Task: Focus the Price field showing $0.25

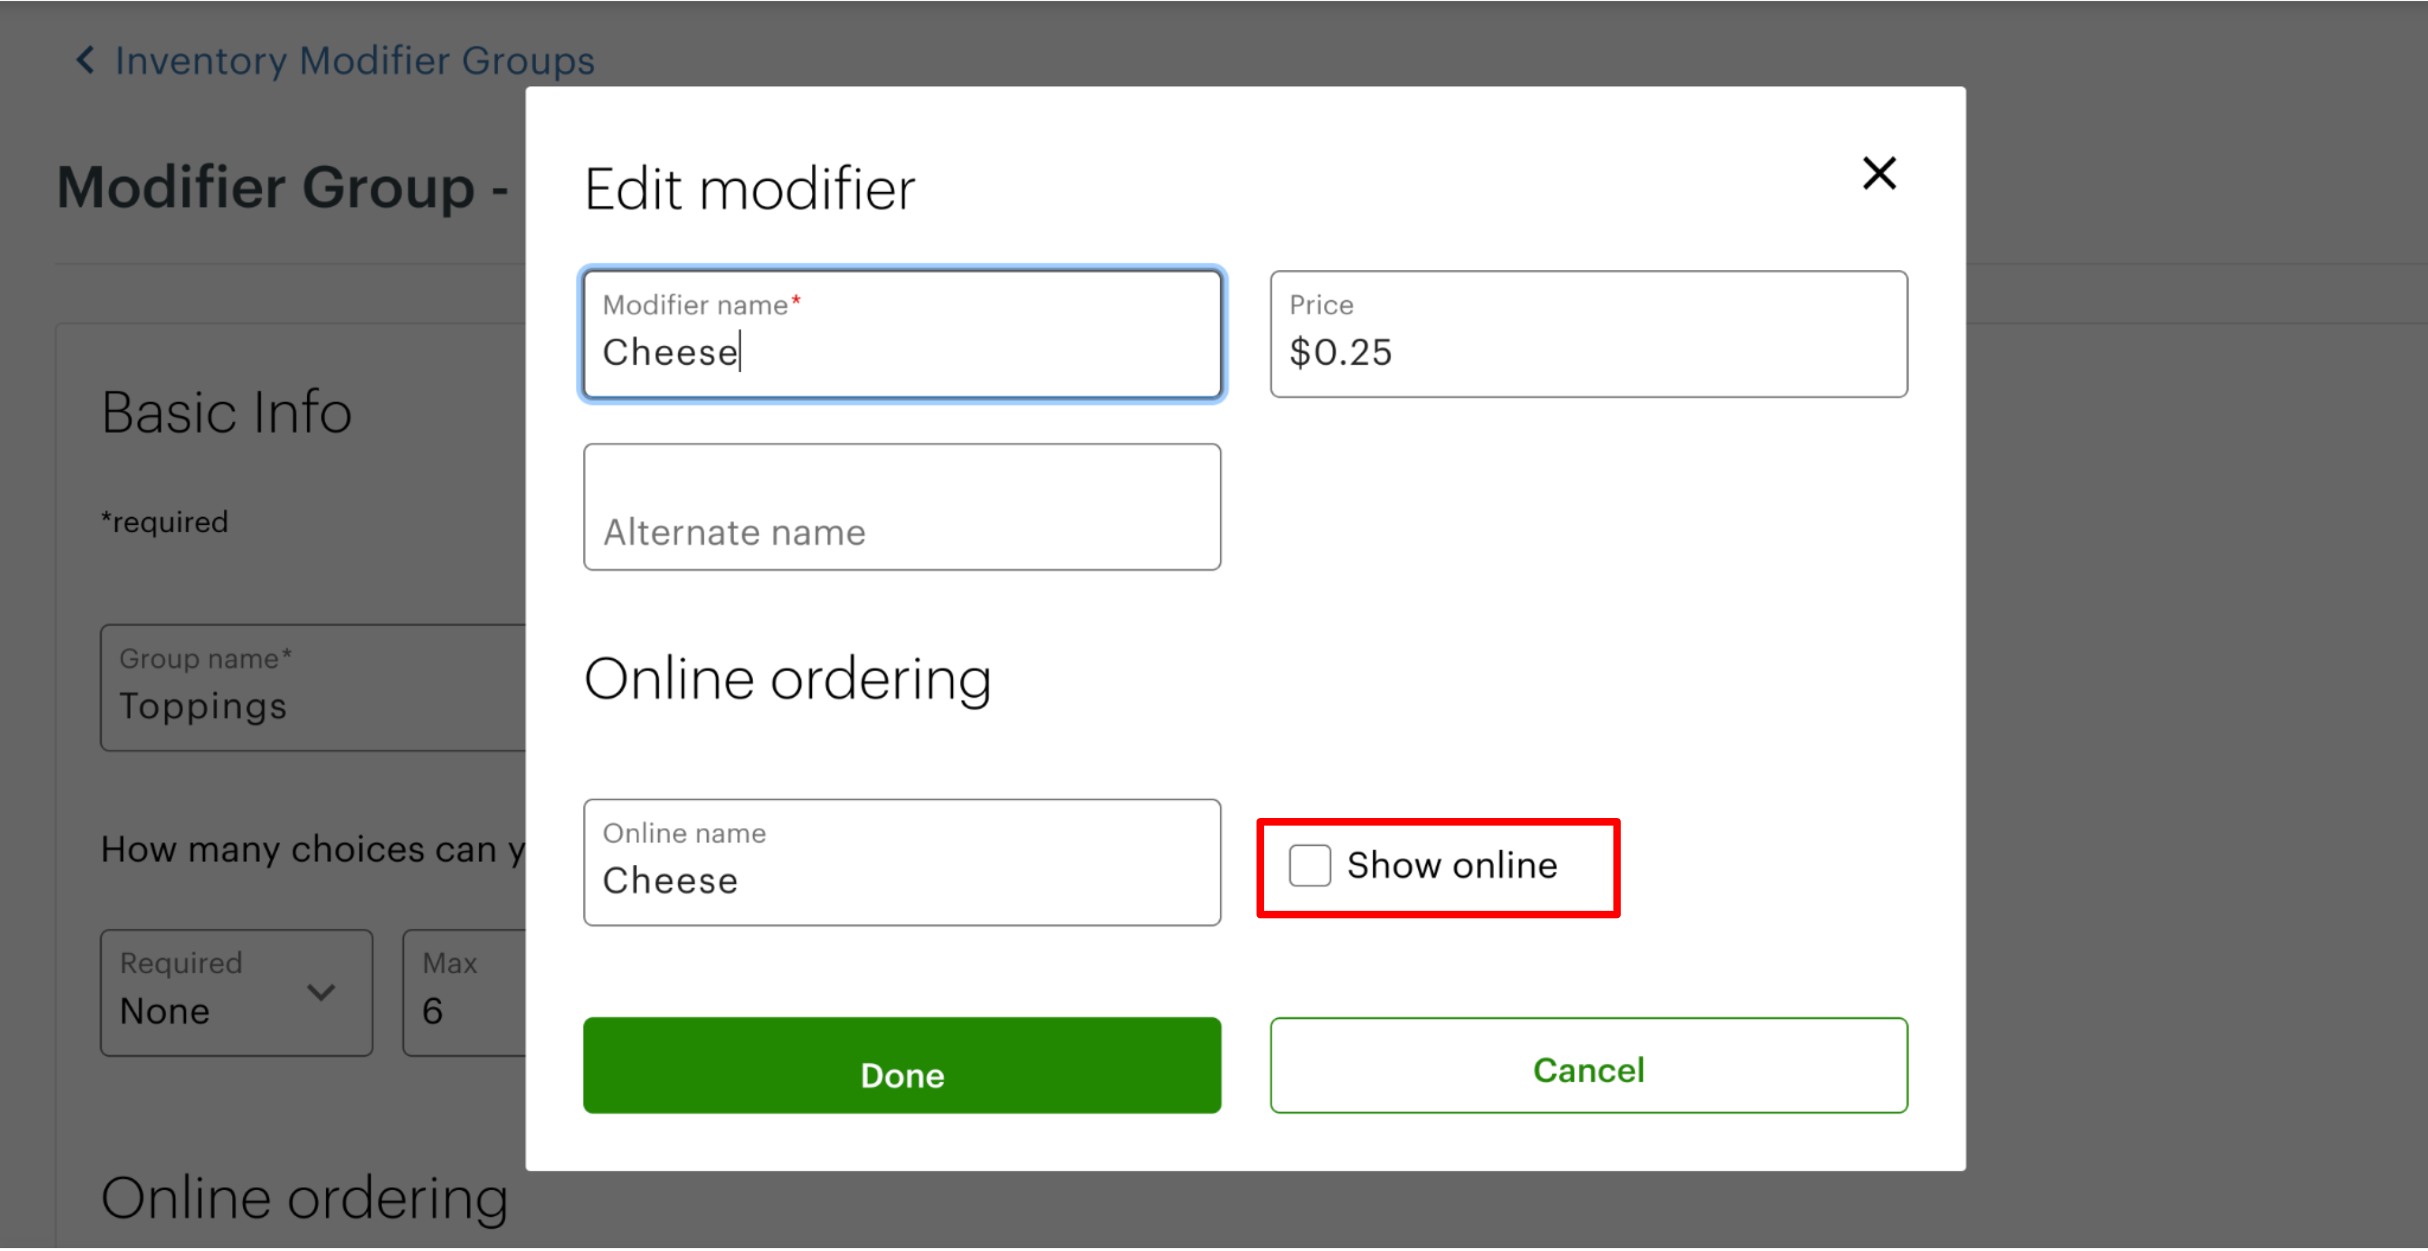Action: (x=1588, y=334)
